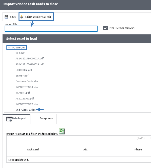Click the Phase column header

click(138, 149)
